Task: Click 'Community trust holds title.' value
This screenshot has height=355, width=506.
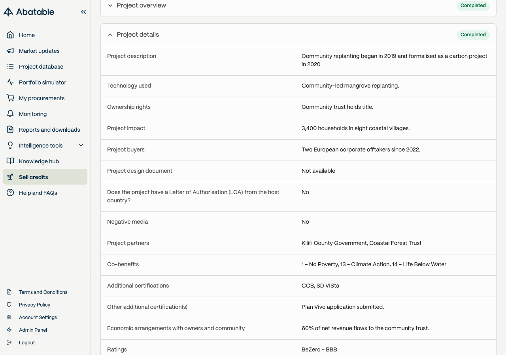Action: [337, 107]
